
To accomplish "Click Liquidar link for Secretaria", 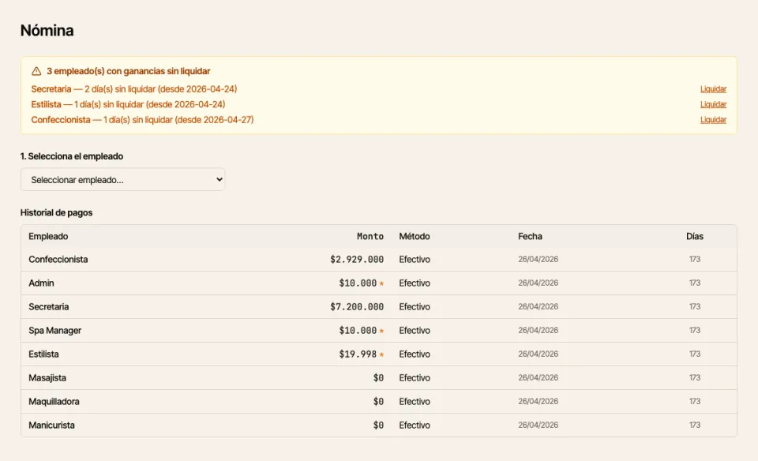I will point(713,89).
